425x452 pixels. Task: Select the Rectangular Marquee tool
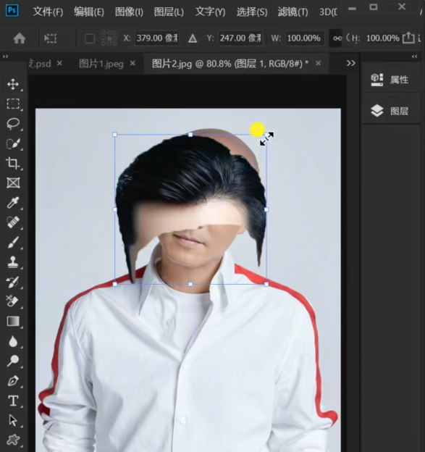13,104
